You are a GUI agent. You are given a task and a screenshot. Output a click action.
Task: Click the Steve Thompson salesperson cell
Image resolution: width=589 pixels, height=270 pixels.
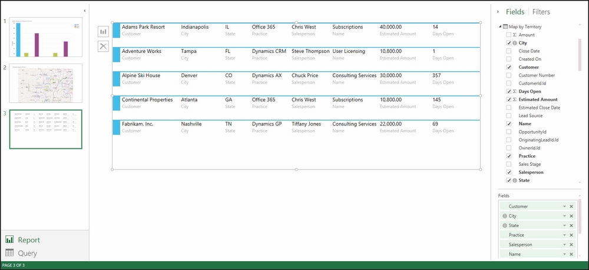pyautogui.click(x=310, y=51)
